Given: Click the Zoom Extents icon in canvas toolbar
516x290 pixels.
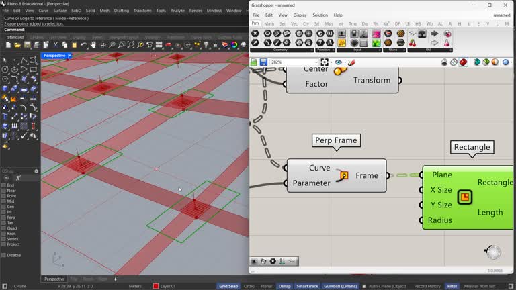Looking at the screenshot, I should tap(325, 62).
